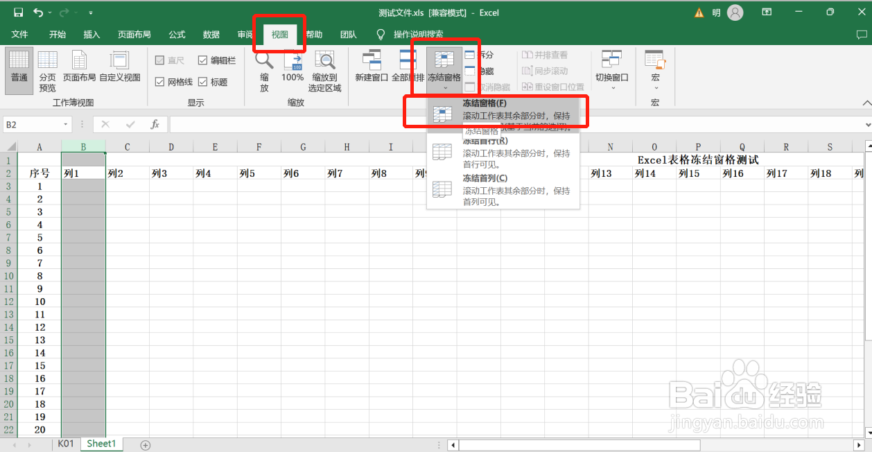Open the 文件 file tab
This screenshot has width=872, height=452.
point(19,35)
